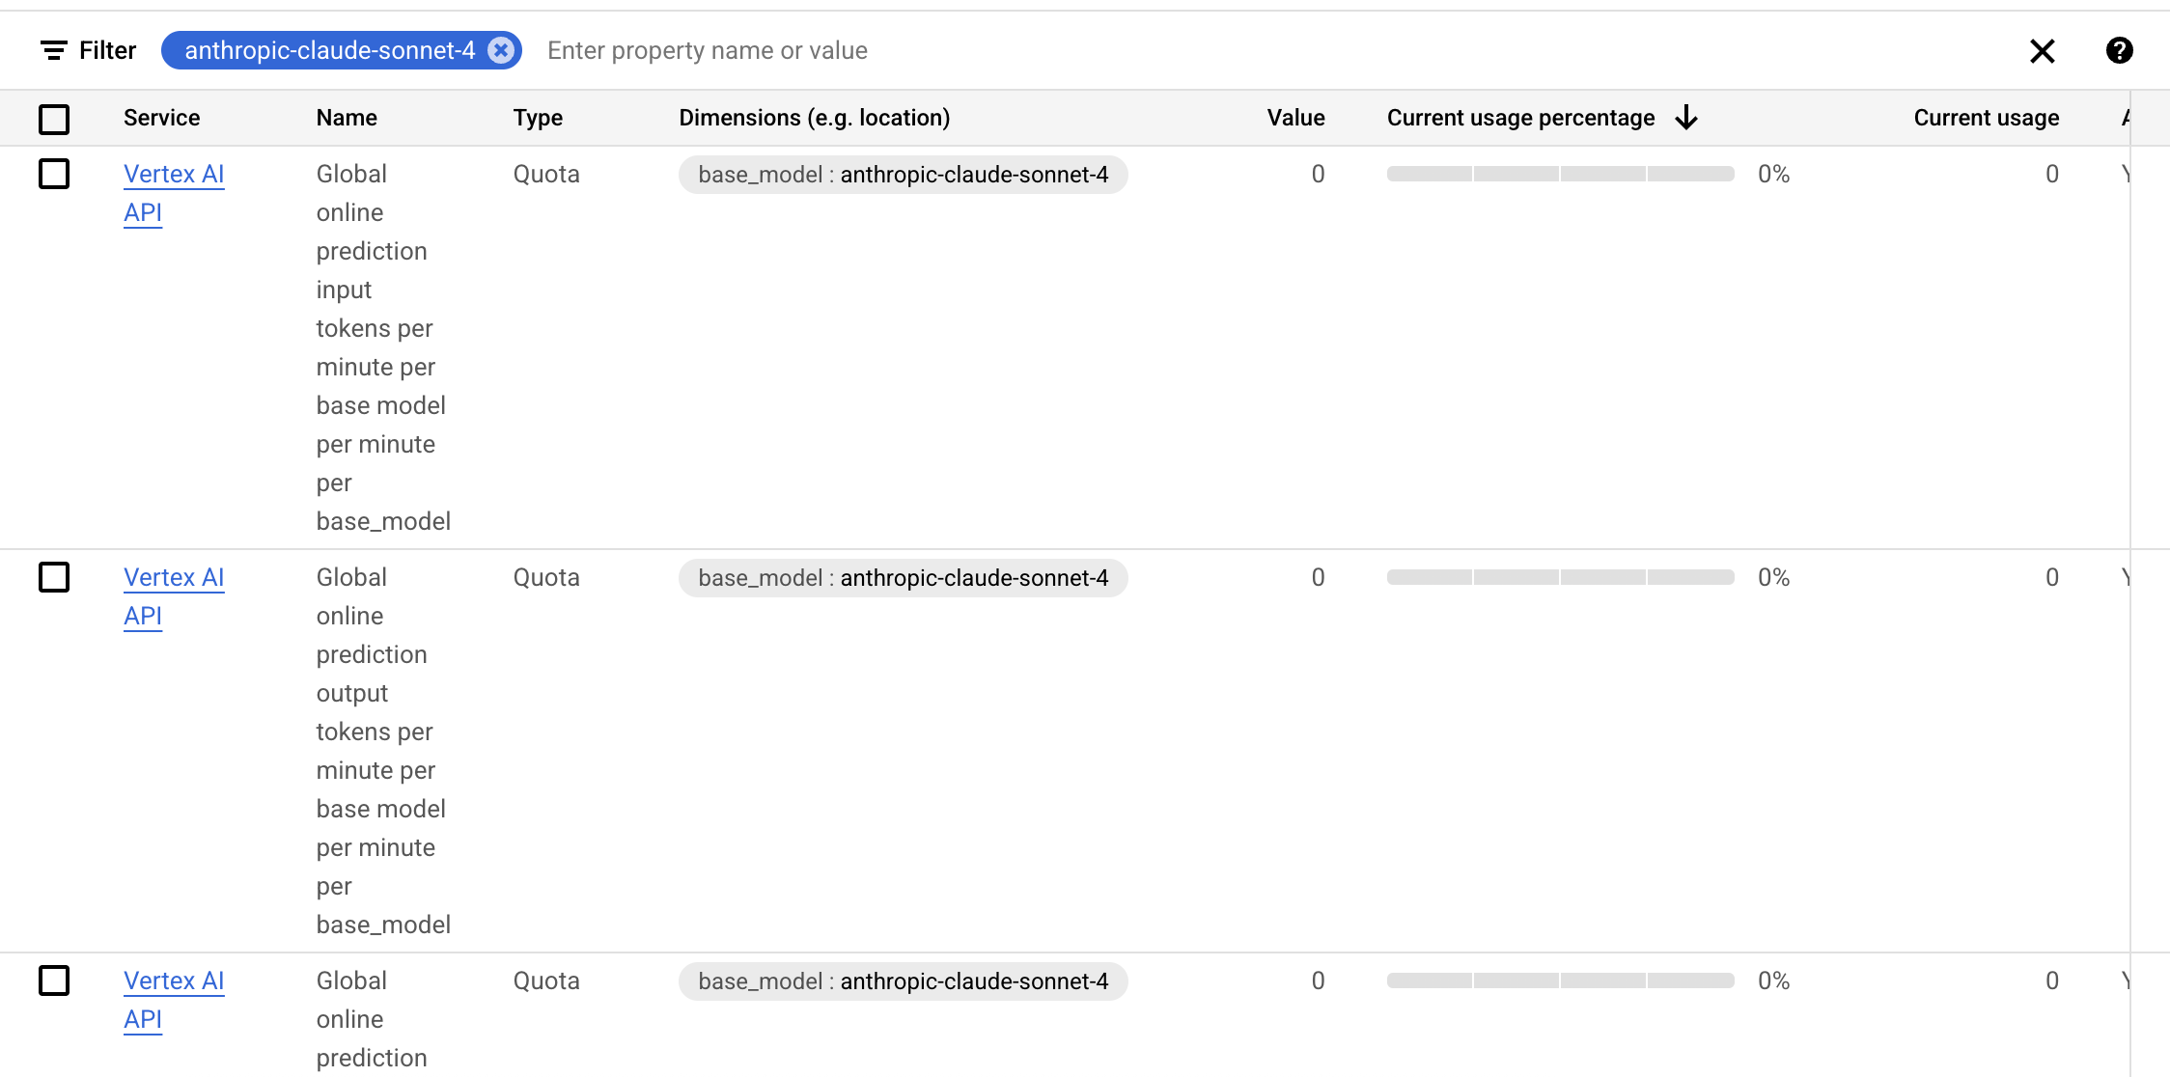Screen dimensions: 2170x1077
Task: Sort by the Name column header
Action: [x=347, y=118]
